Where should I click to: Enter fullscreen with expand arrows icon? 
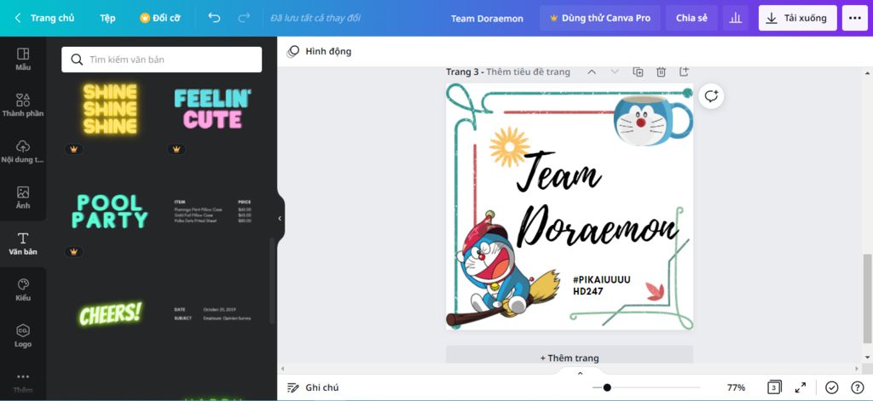[800, 387]
